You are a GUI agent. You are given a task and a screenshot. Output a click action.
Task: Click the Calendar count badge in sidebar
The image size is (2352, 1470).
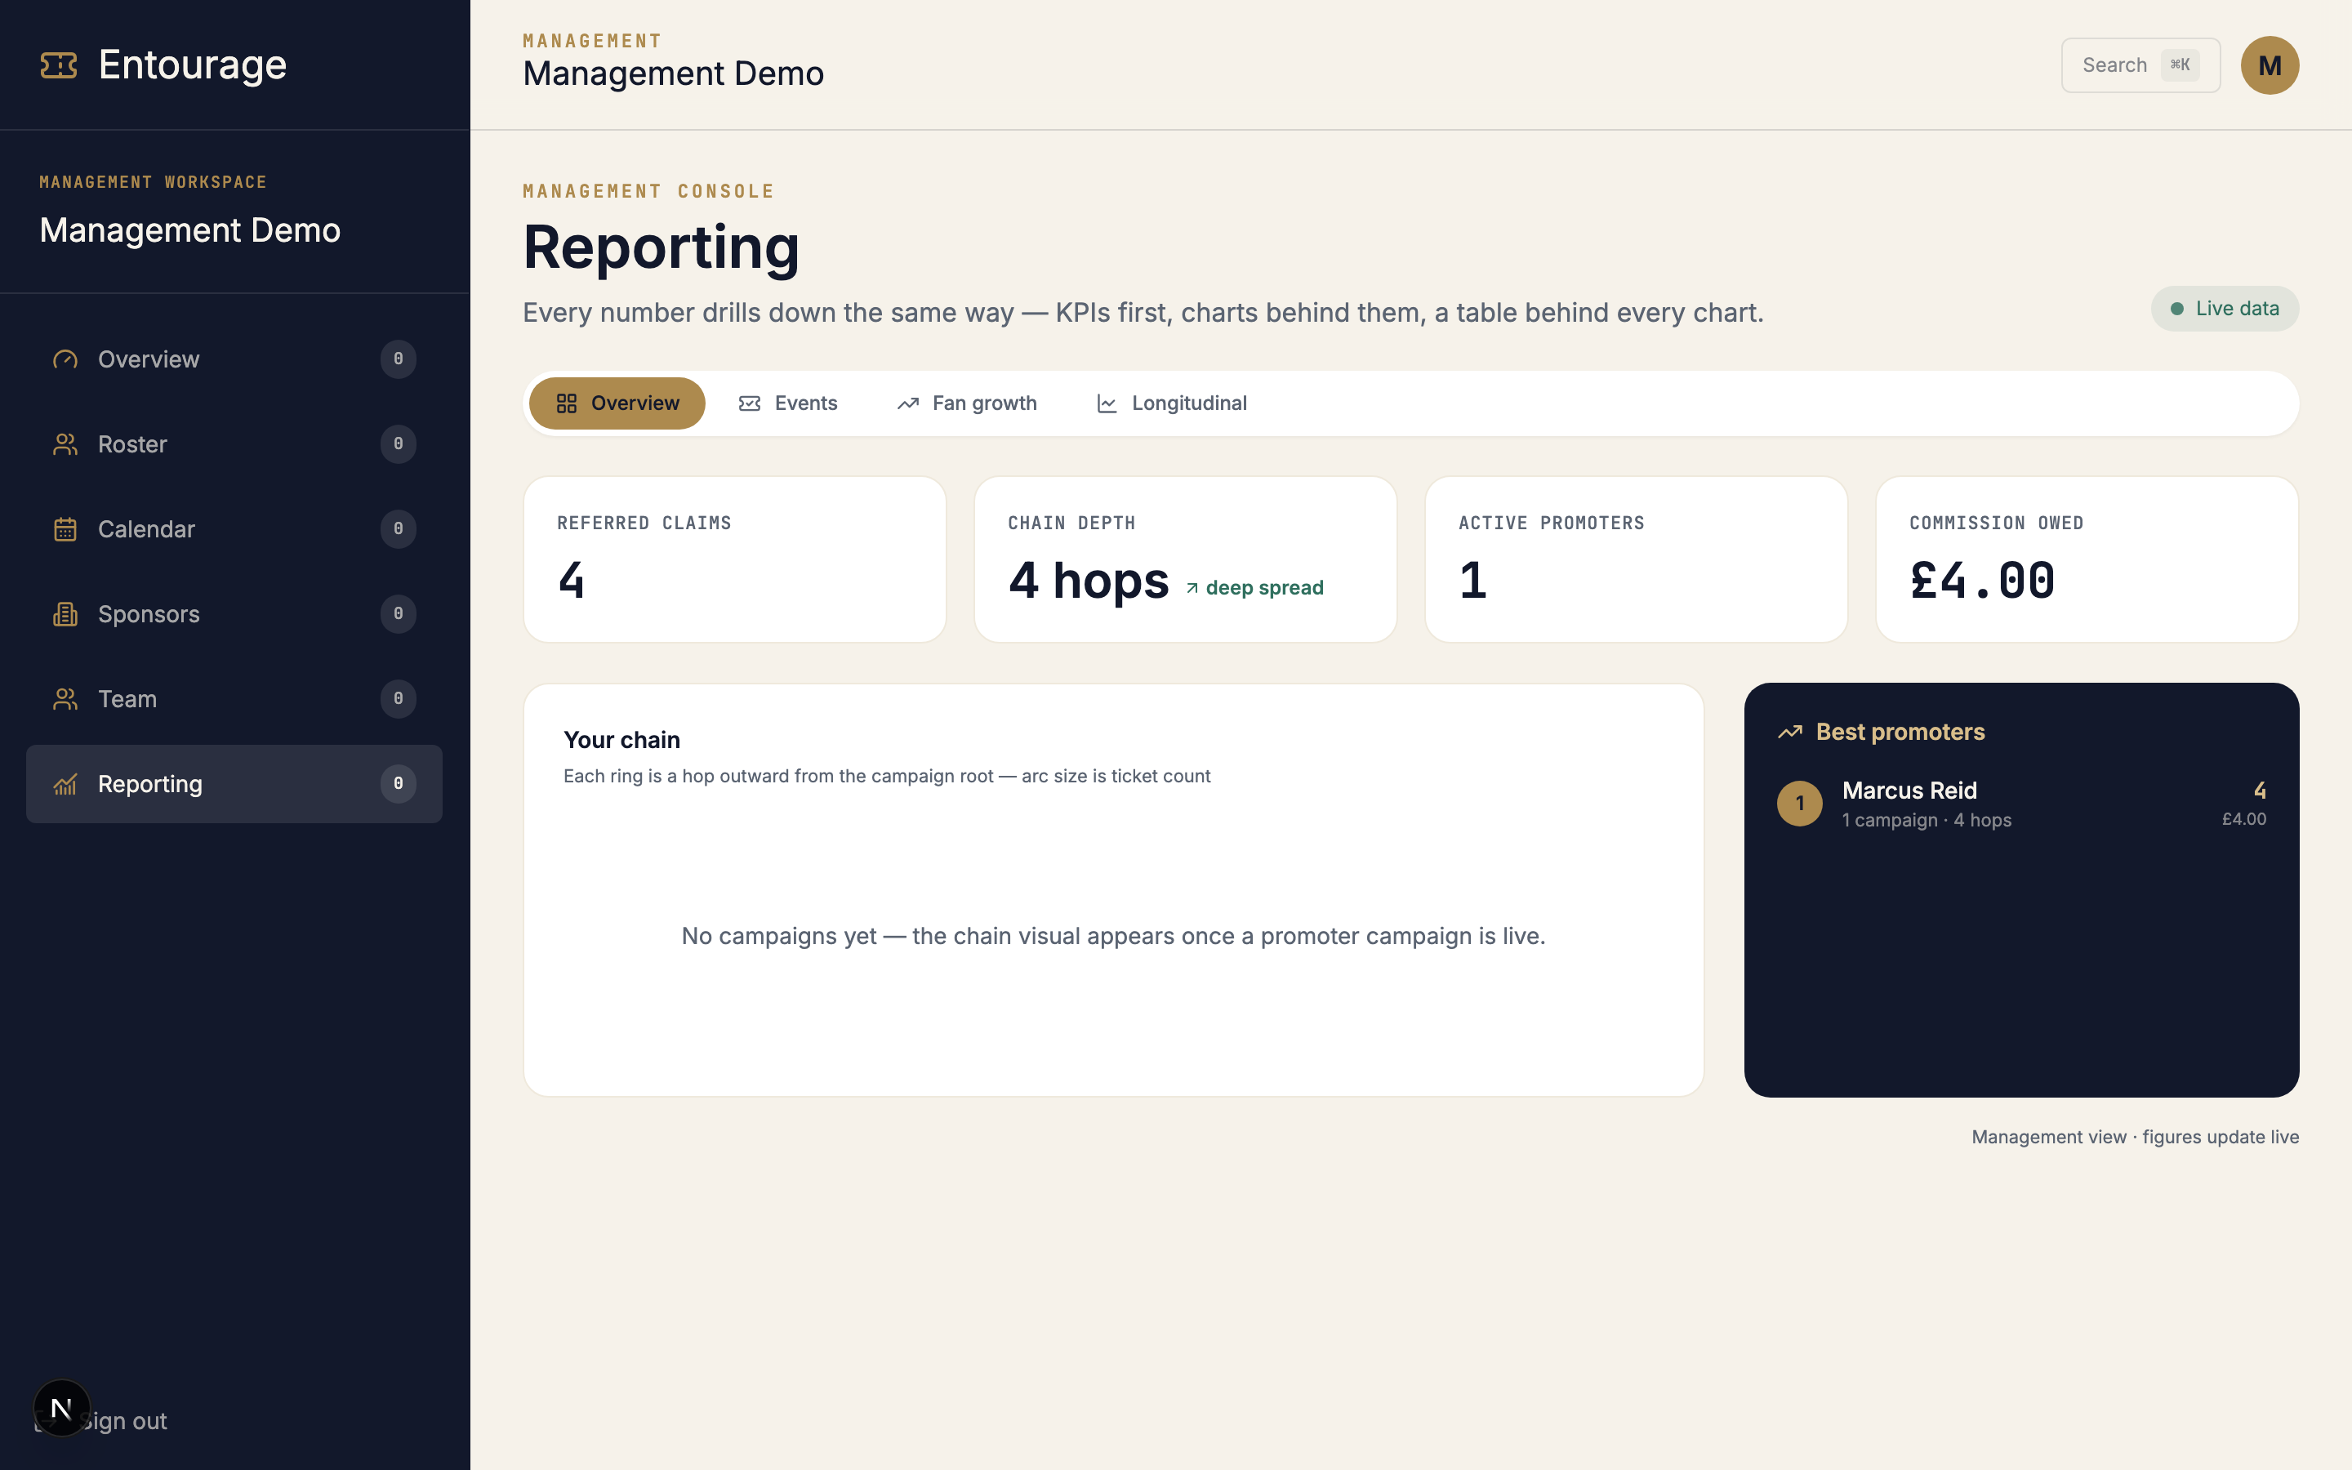(x=399, y=529)
